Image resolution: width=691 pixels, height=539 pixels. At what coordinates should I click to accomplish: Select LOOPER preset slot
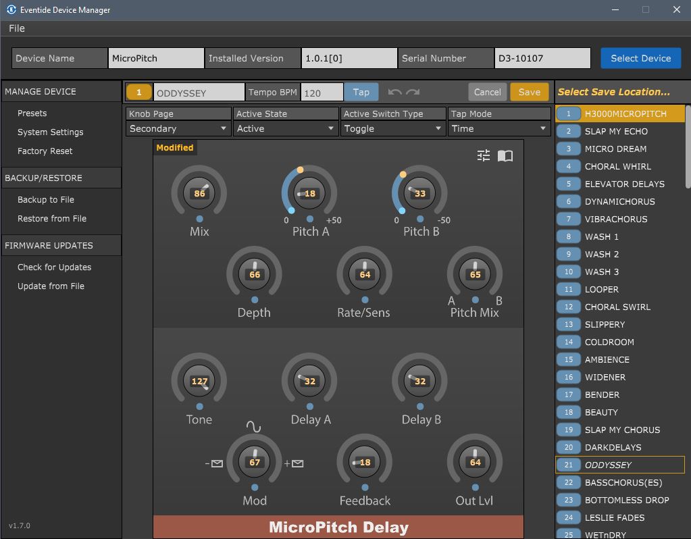pyautogui.click(x=621, y=289)
